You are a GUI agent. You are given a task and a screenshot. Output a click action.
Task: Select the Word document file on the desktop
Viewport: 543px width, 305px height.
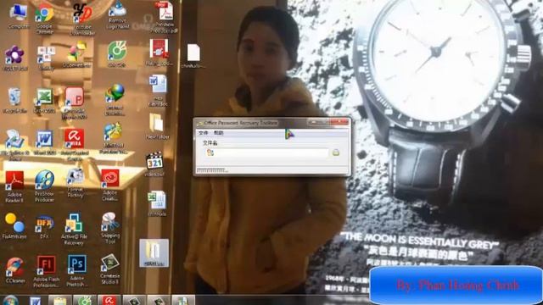coord(158,91)
